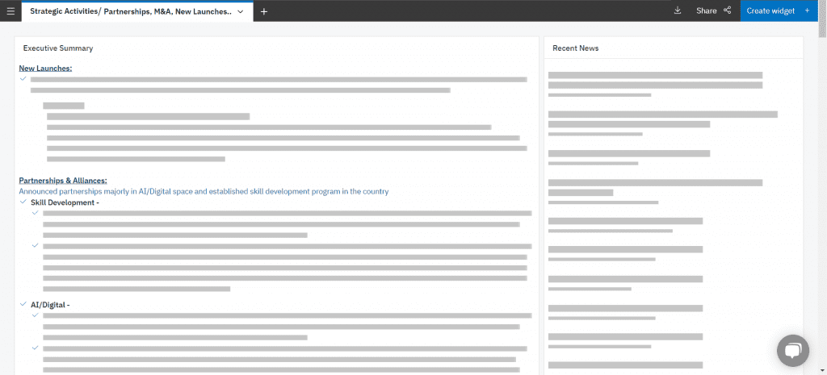Add a new dashboard tab with plus icon
This screenshot has height=375, width=827.
264,11
